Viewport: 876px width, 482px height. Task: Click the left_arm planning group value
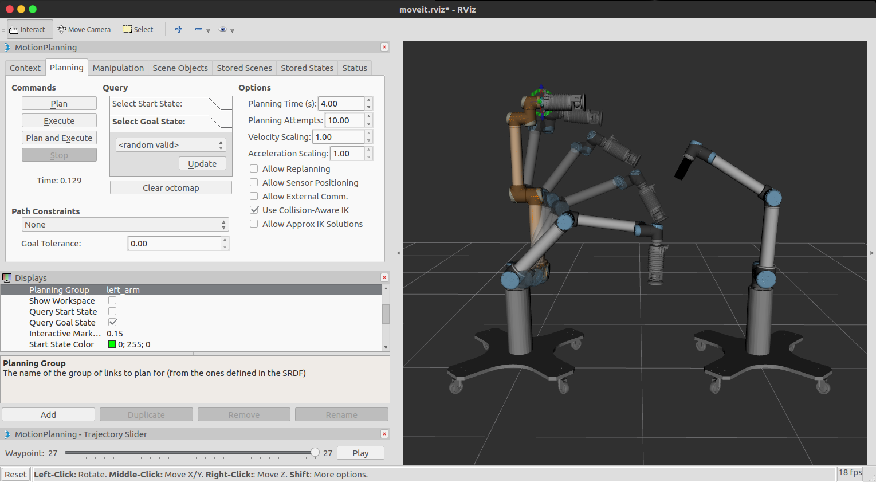[123, 289]
